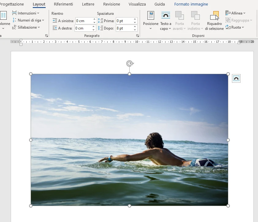Open the Posizione image placement menu

click(x=150, y=20)
